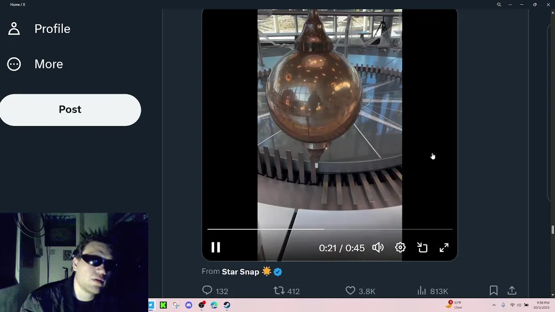This screenshot has height=312, width=555.
Task: Open Discord from the taskbar
Action: click(189, 305)
